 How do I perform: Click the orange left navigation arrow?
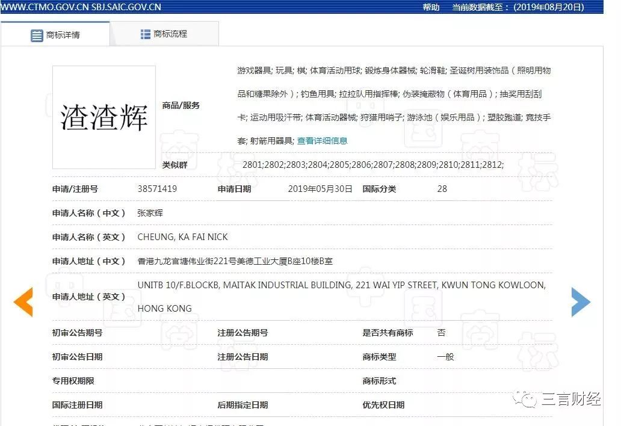pyautogui.click(x=23, y=302)
